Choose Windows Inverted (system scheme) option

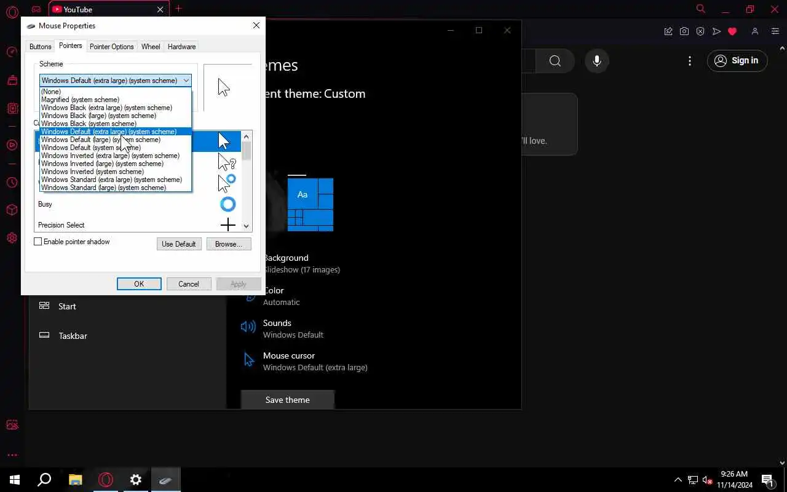(116, 172)
